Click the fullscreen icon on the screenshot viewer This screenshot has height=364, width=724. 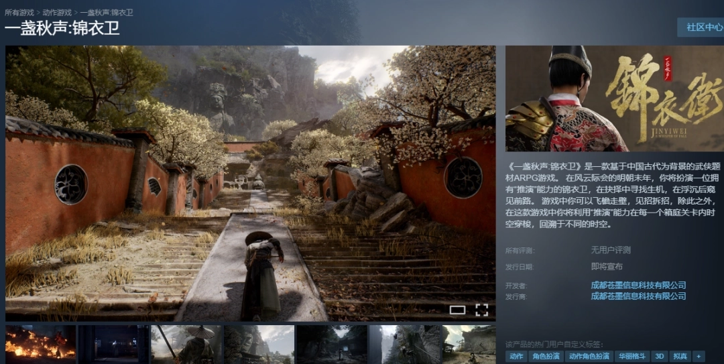coord(481,310)
